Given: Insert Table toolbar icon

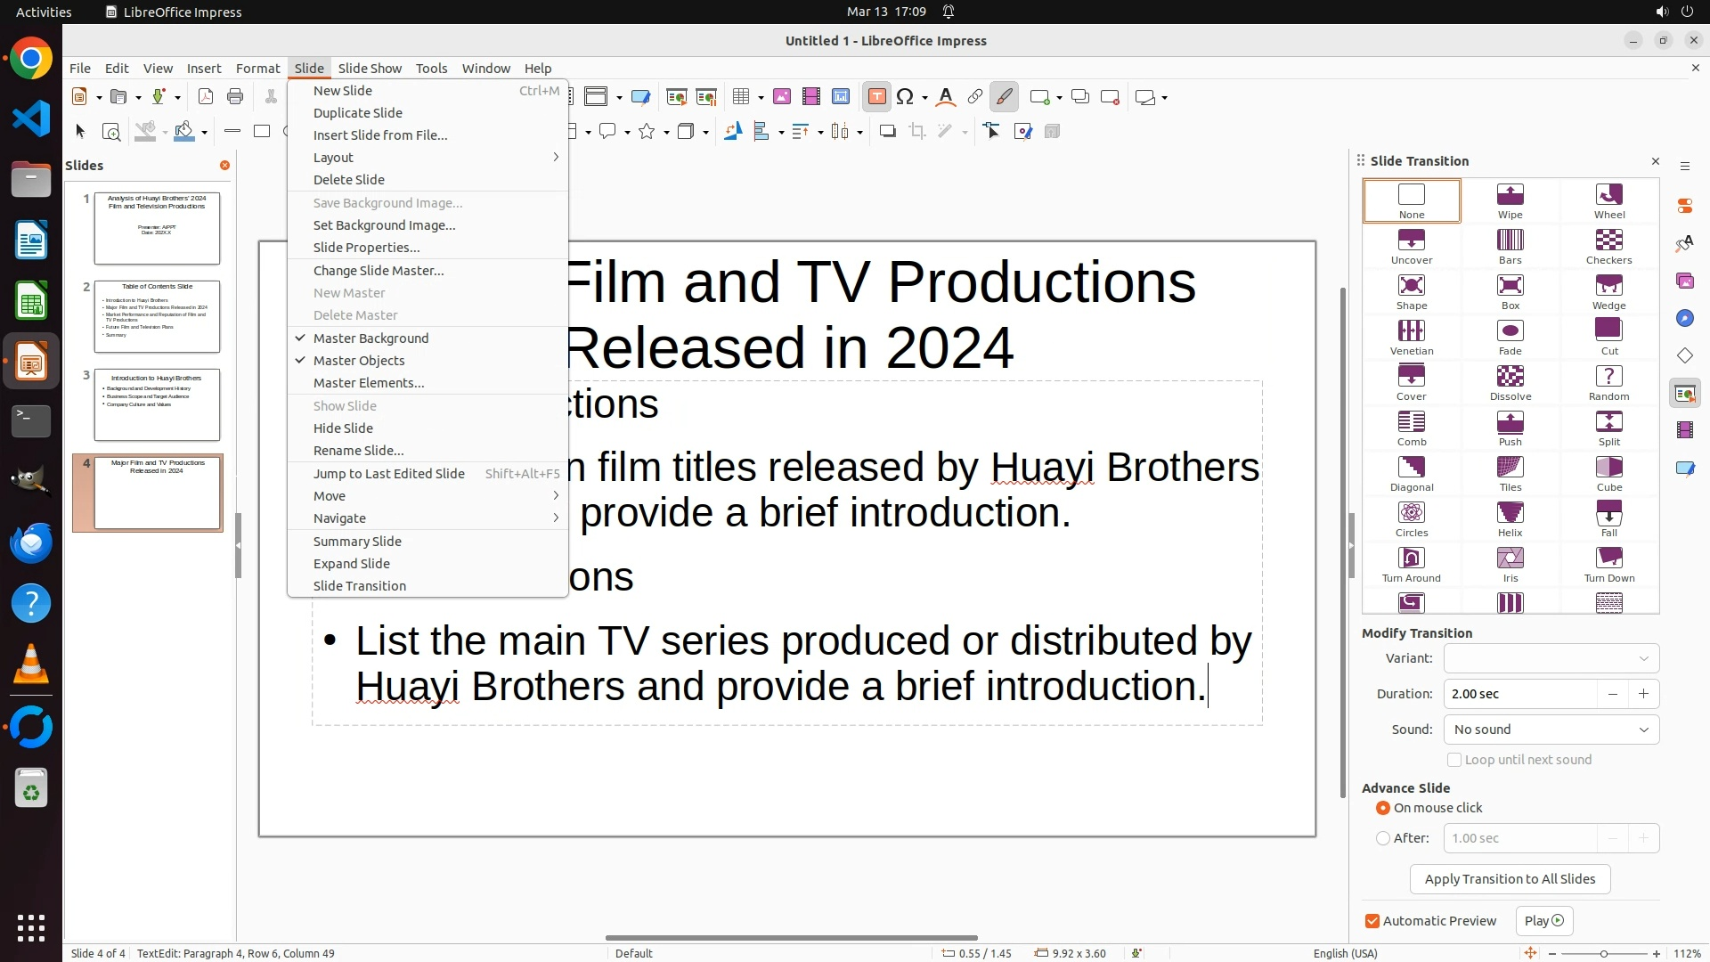Looking at the screenshot, I should [x=741, y=97].
